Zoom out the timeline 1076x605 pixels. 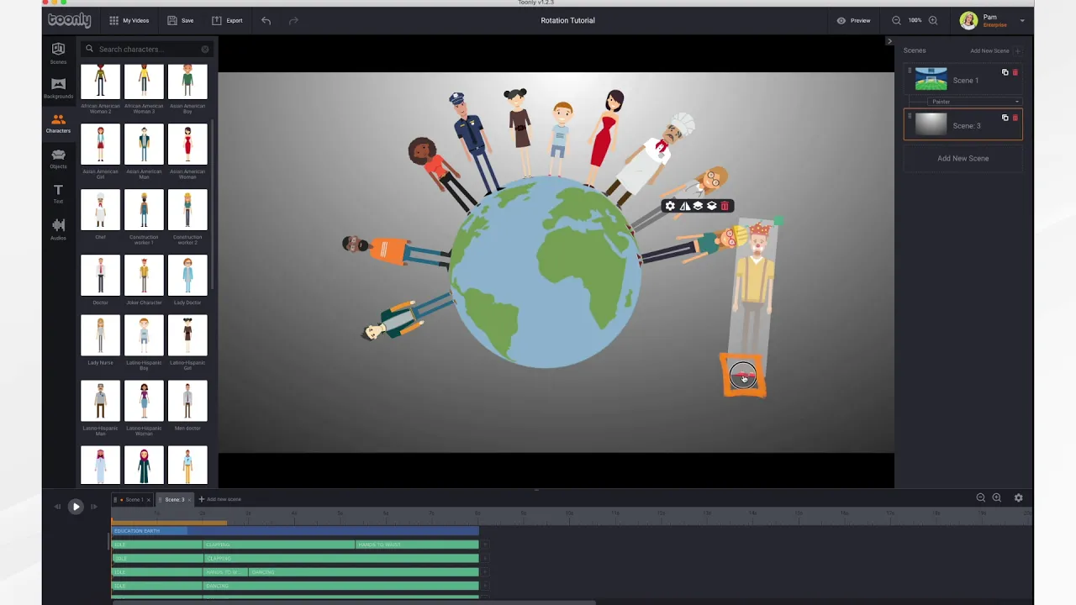pos(980,497)
